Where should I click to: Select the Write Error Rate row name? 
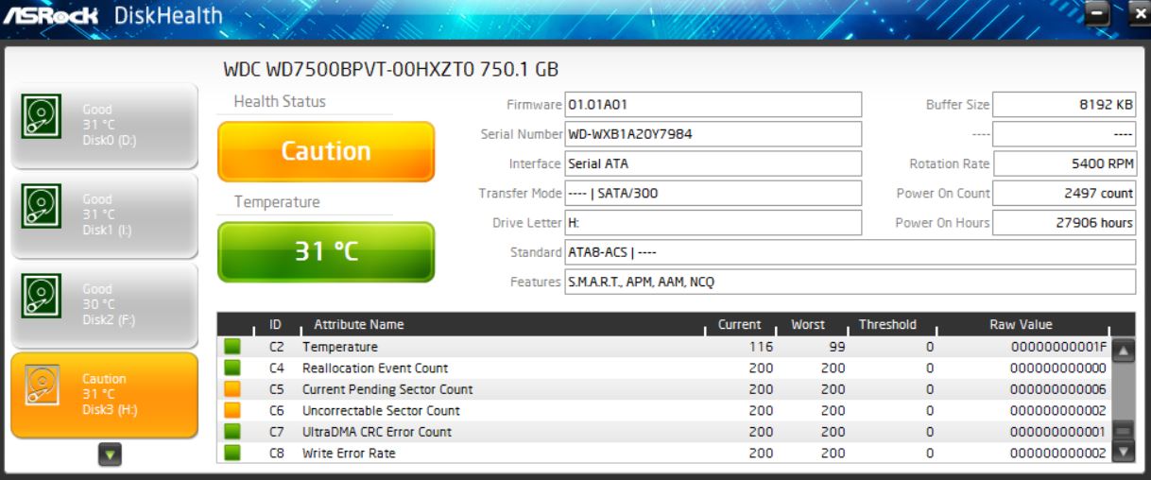[x=349, y=453]
